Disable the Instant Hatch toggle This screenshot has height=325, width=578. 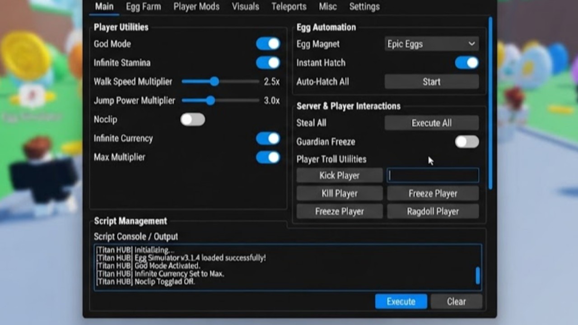(x=467, y=63)
